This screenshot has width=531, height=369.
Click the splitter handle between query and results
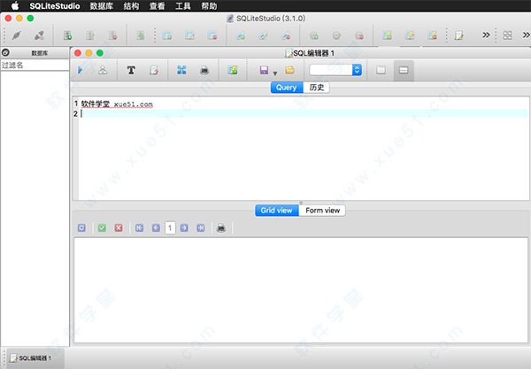pos(301,203)
